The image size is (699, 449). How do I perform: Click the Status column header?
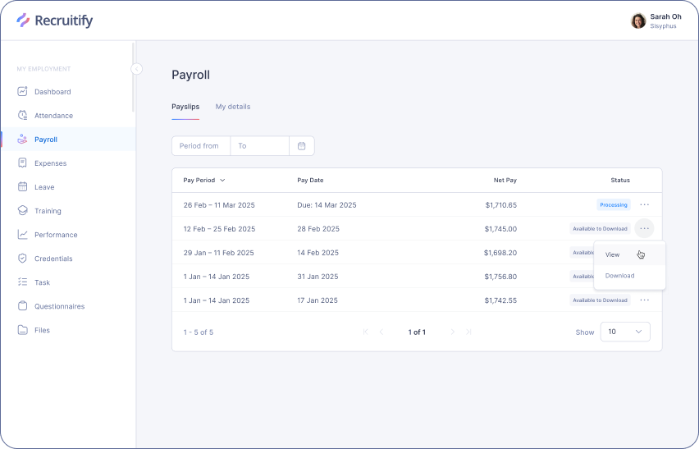(620, 180)
